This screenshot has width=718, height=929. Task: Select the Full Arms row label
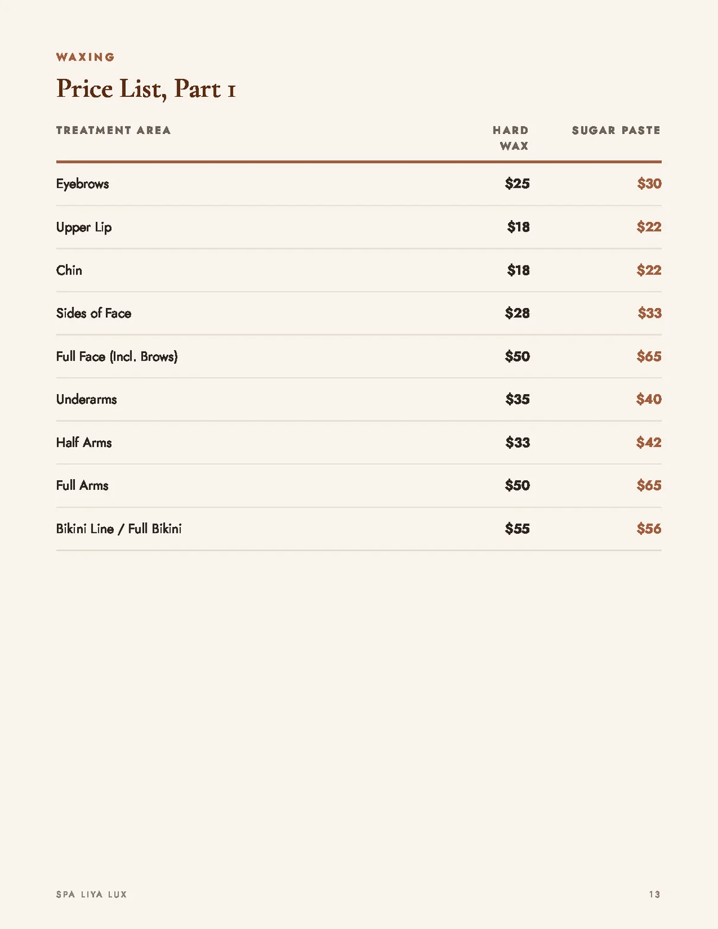[x=82, y=485]
